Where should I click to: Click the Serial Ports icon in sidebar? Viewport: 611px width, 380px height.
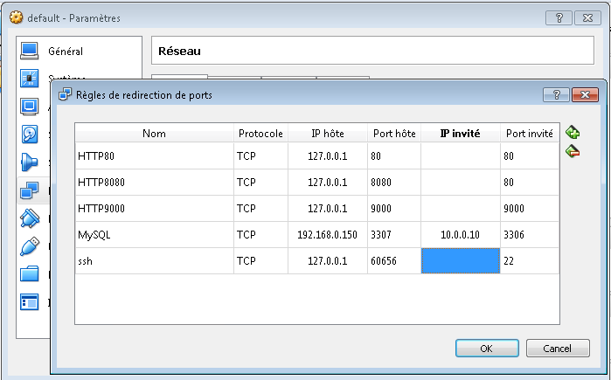coord(30,218)
